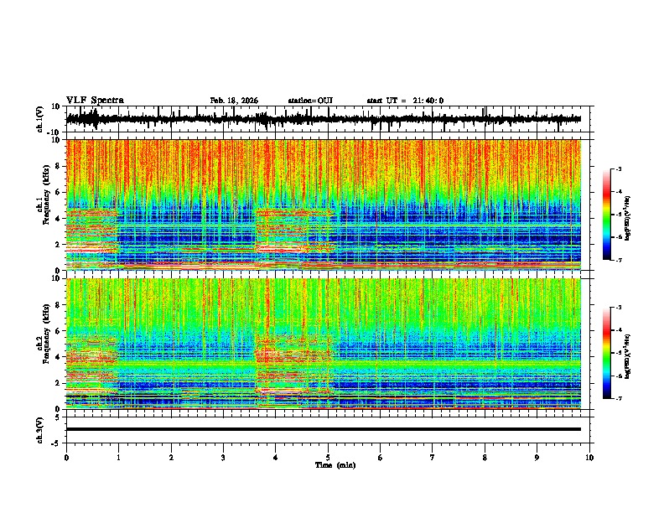Click the 9 tick label on the Time axis

537,458
